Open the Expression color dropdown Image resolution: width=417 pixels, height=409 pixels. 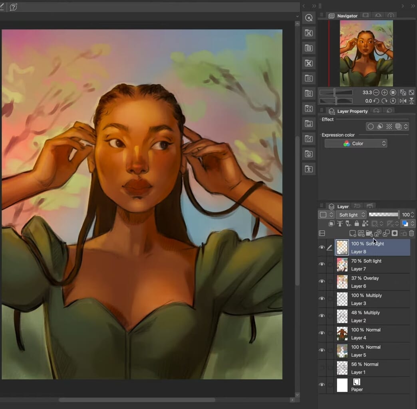coord(356,143)
